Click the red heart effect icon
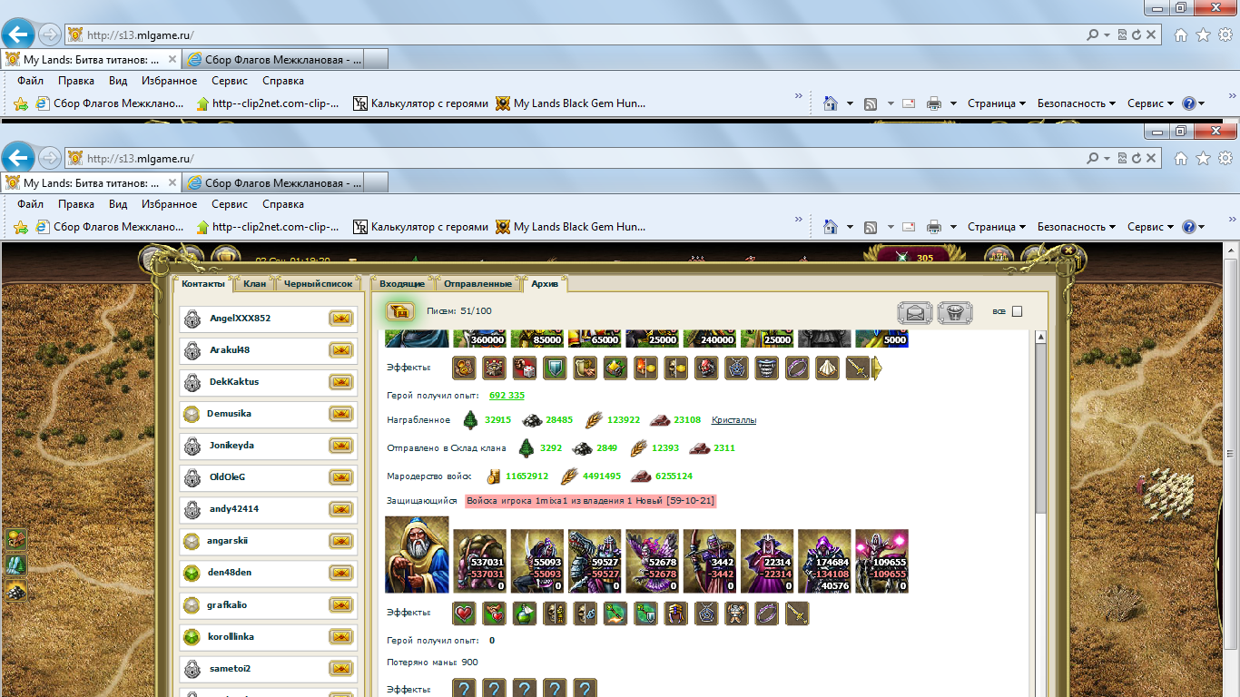The height and width of the screenshot is (697, 1240). tap(465, 614)
